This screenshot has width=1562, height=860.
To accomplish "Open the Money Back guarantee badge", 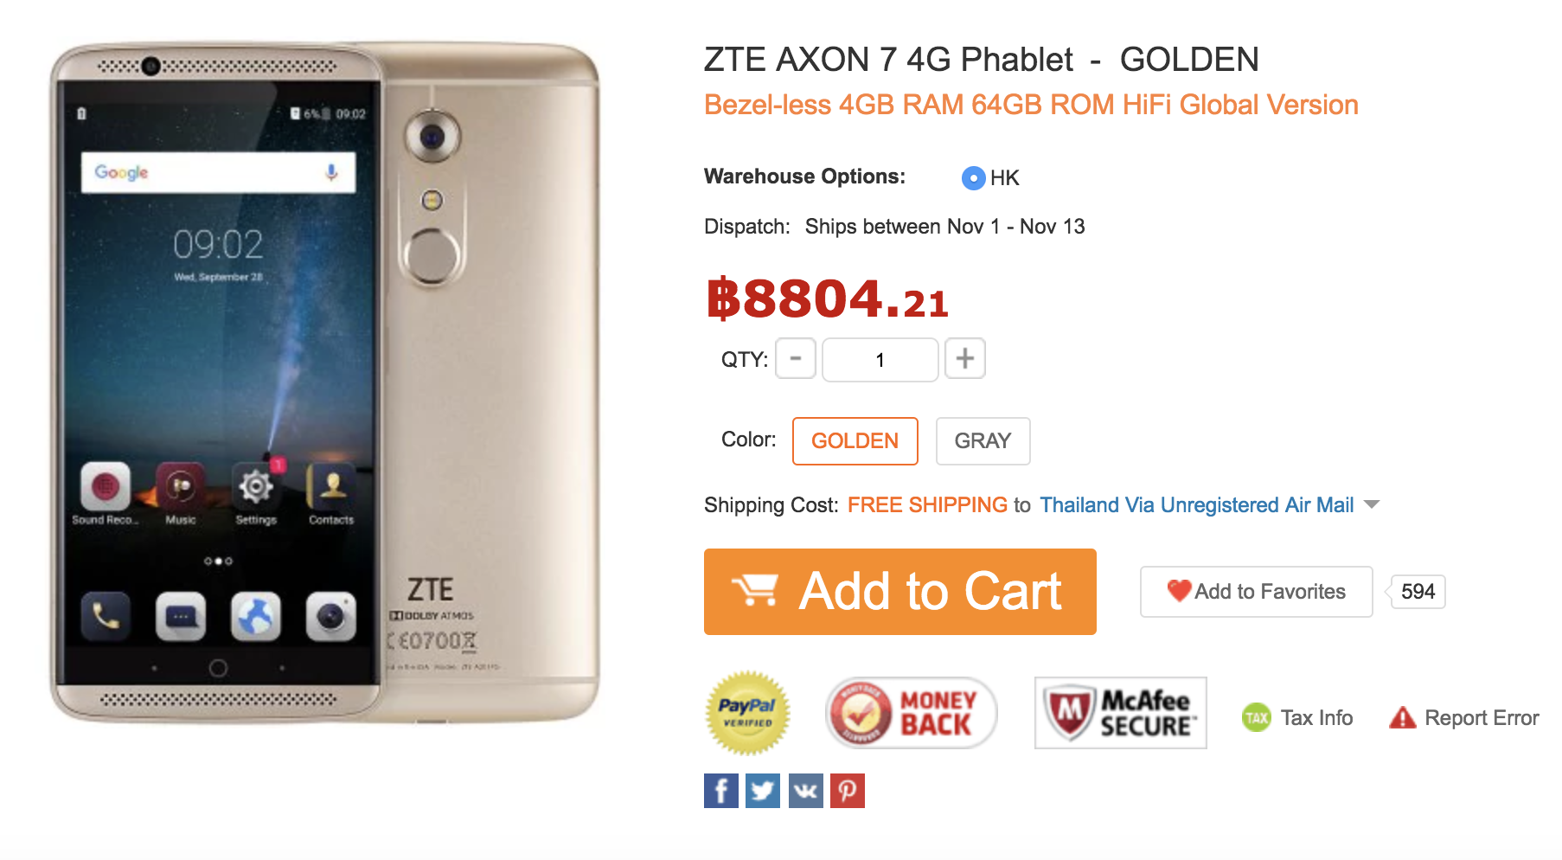I will click(x=912, y=713).
